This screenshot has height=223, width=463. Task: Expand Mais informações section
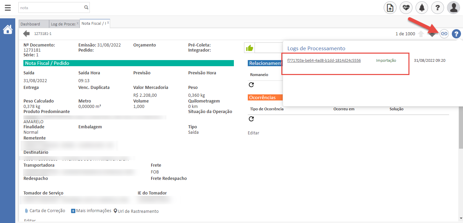pos(91,211)
